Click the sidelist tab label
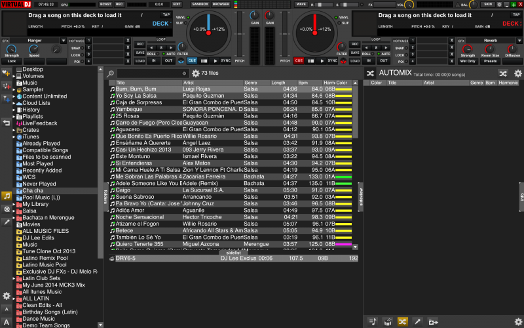 point(233,253)
